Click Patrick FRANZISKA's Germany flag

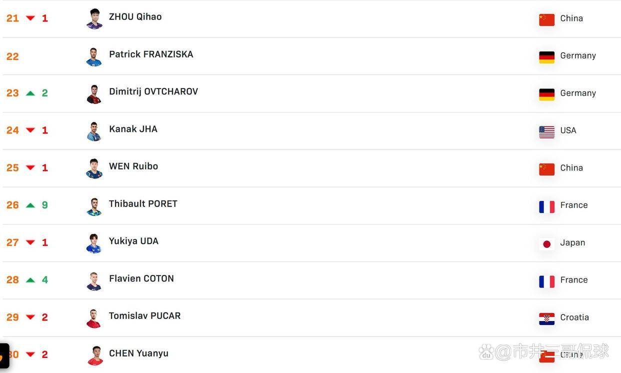(546, 57)
